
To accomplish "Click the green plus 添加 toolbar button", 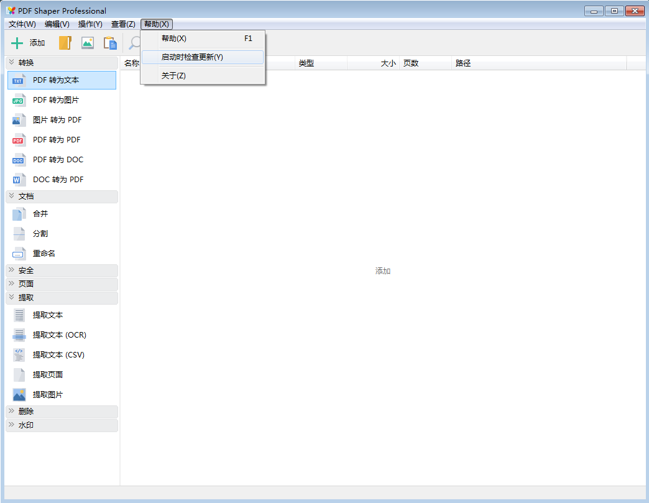I will (29, 43).
